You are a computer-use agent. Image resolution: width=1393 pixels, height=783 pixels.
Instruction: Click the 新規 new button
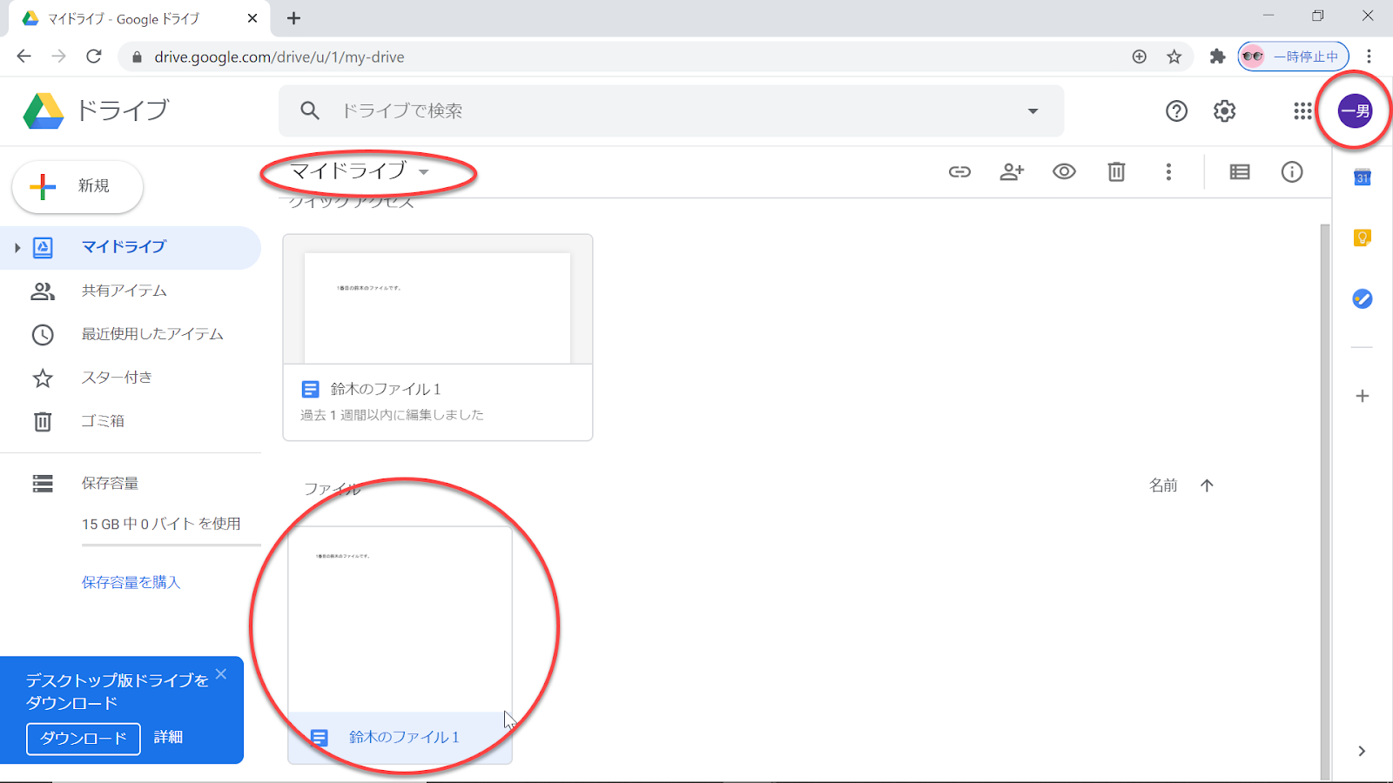[x=77, y=186]
